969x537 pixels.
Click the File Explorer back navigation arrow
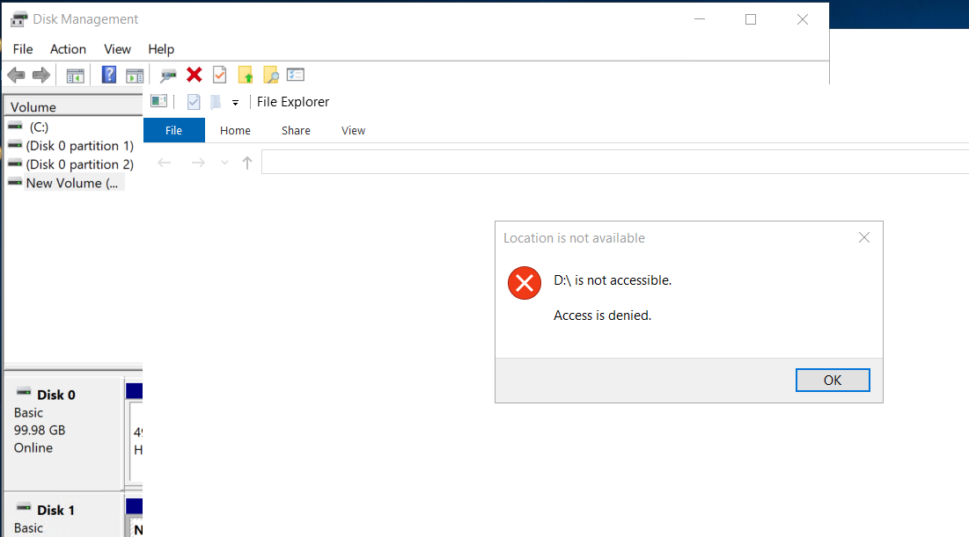pyautogui.click(x=164, y=163)
